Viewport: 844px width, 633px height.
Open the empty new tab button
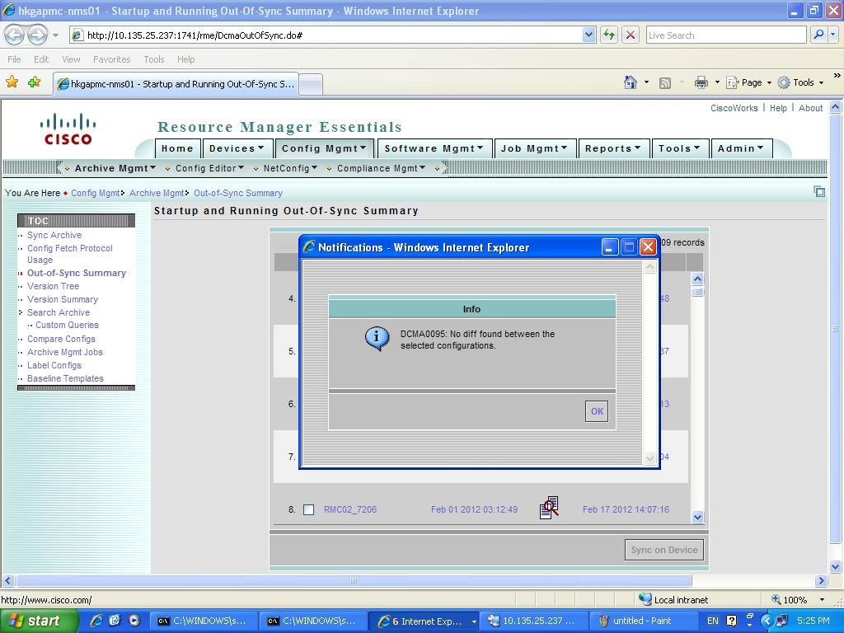tap(311, 84)
